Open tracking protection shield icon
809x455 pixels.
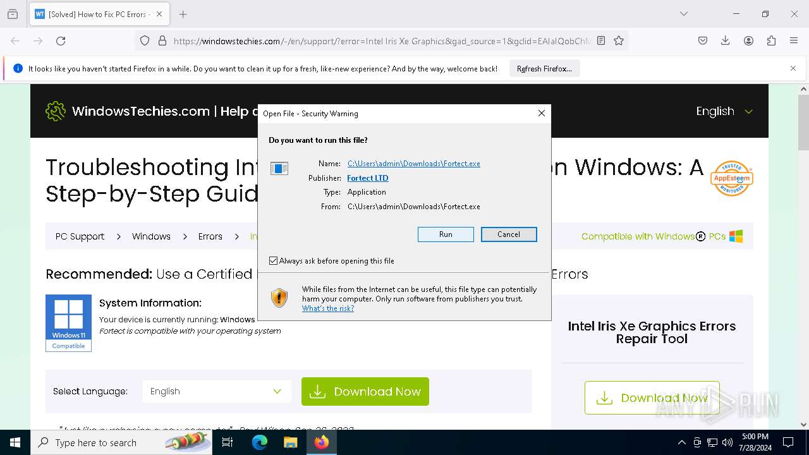pos(145,40)
